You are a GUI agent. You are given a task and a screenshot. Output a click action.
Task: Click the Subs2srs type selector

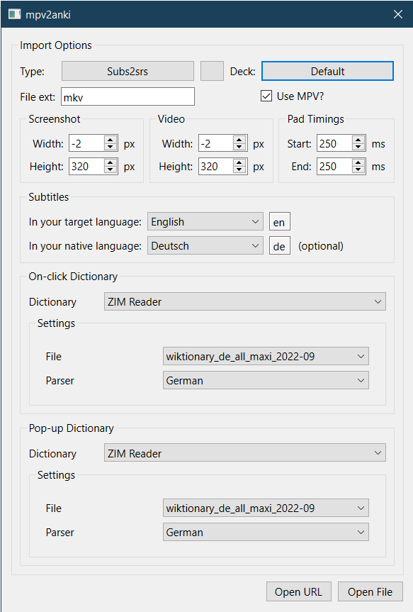tap(128, 71)
